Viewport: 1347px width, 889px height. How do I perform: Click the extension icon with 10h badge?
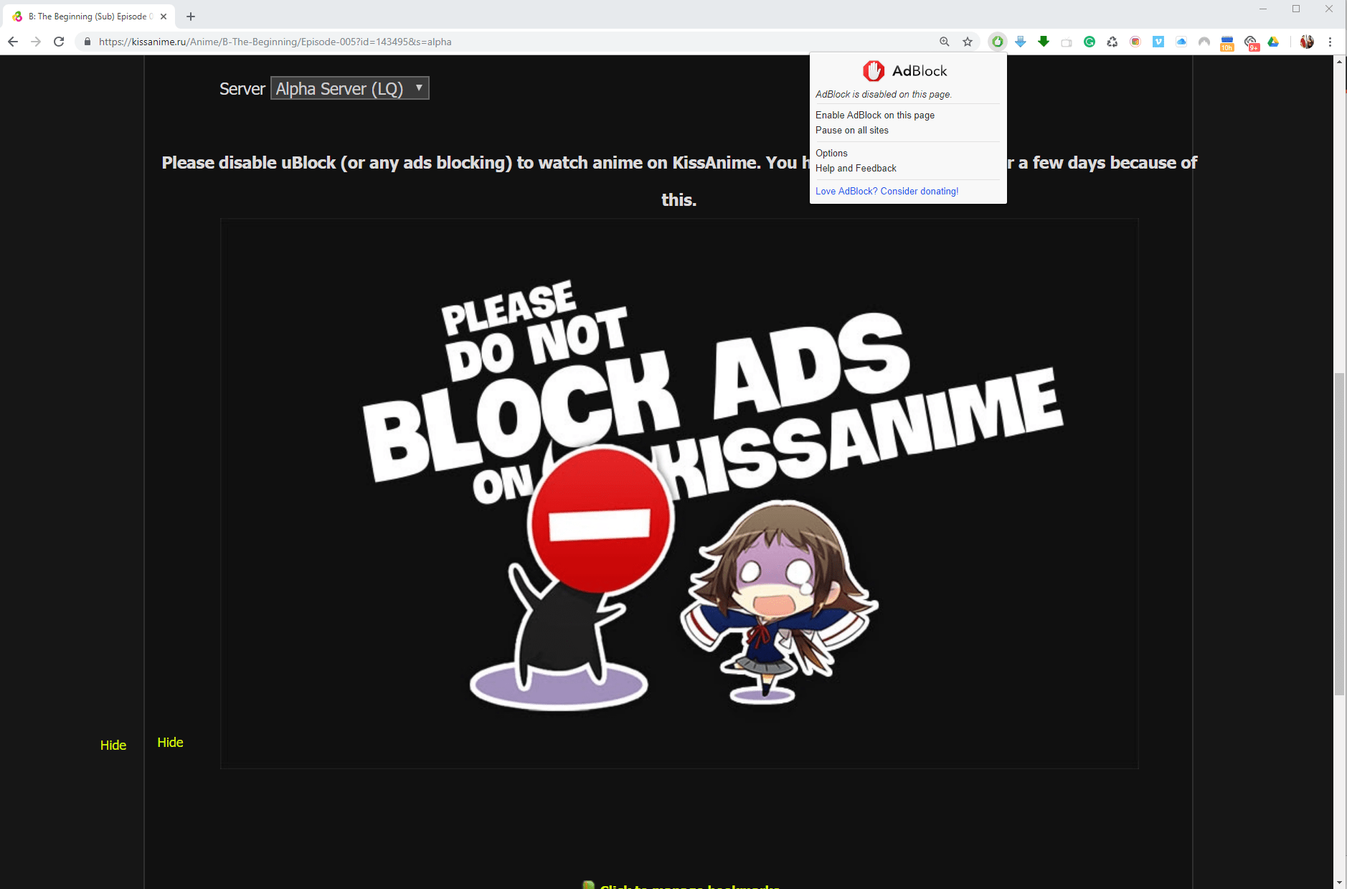[x=1227, y=43]
